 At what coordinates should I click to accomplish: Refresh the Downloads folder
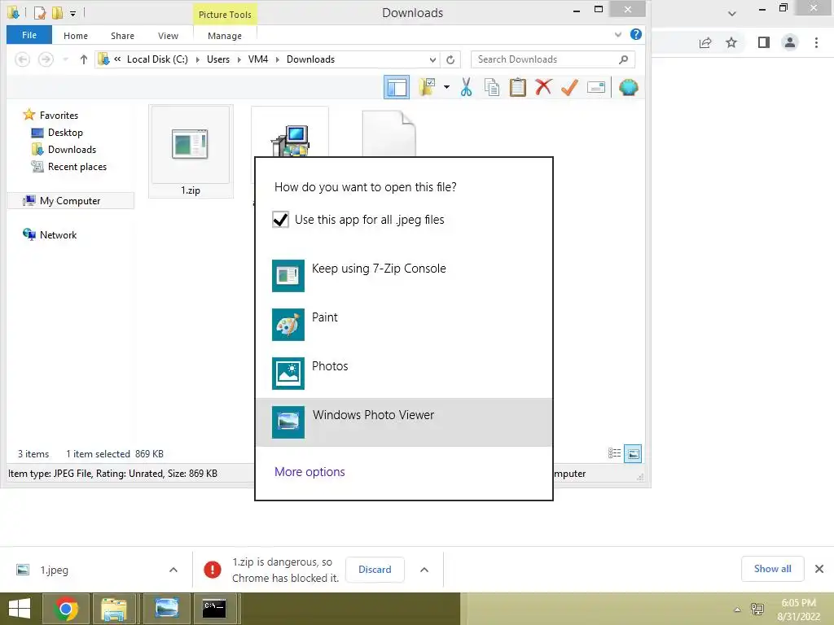(x=450, y=59)
